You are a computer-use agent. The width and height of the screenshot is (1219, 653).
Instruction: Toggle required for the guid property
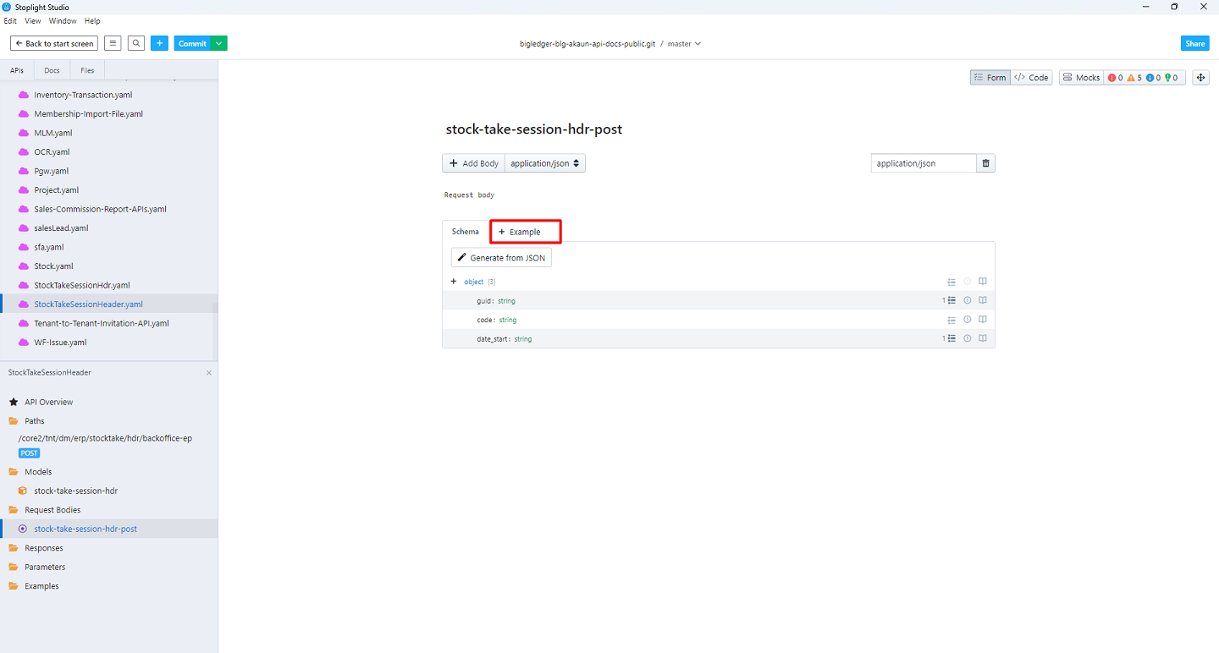967,300
